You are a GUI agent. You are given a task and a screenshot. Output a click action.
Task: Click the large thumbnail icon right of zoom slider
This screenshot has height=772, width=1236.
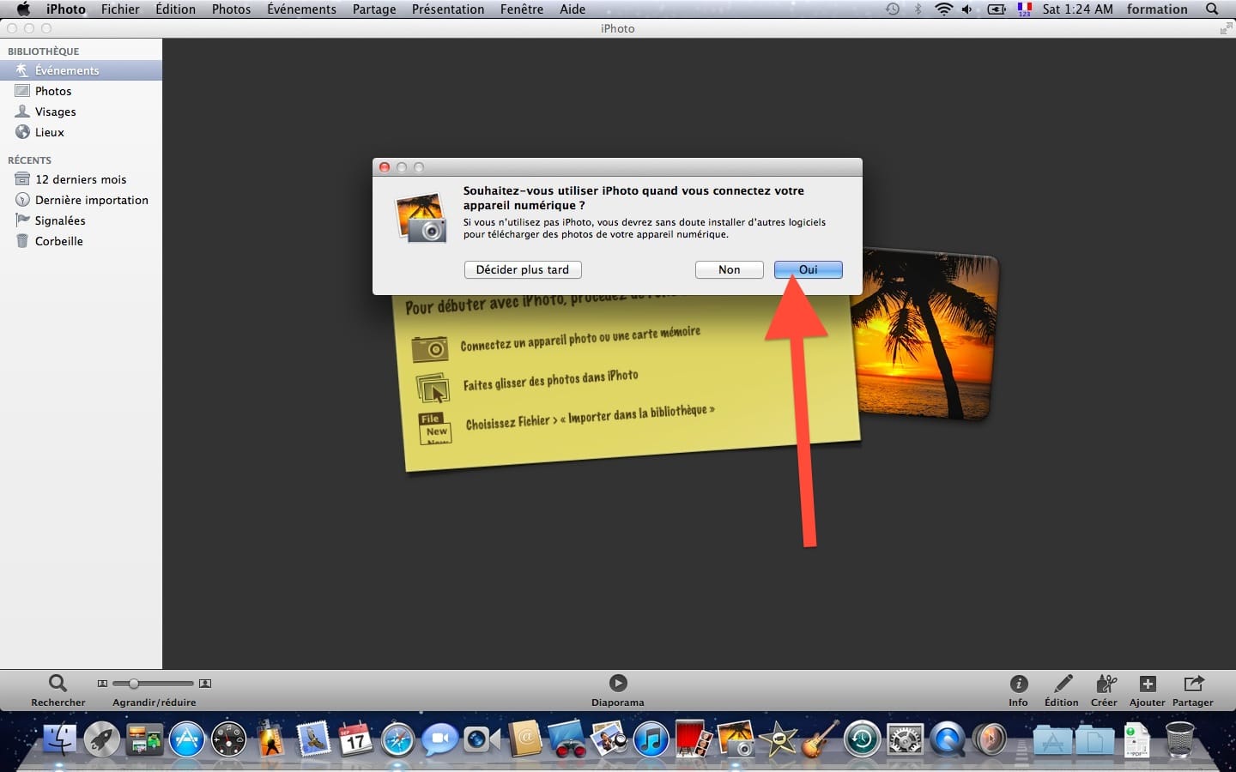pos(205,684)
